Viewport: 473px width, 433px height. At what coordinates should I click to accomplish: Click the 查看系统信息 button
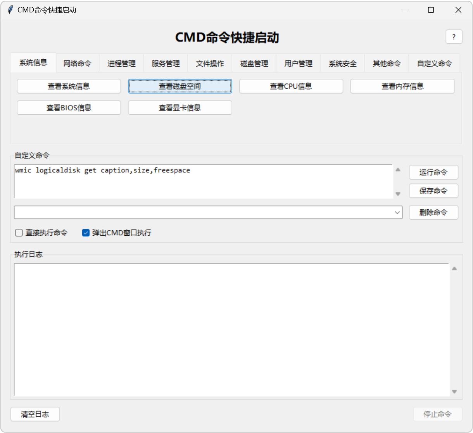point(69,86)
